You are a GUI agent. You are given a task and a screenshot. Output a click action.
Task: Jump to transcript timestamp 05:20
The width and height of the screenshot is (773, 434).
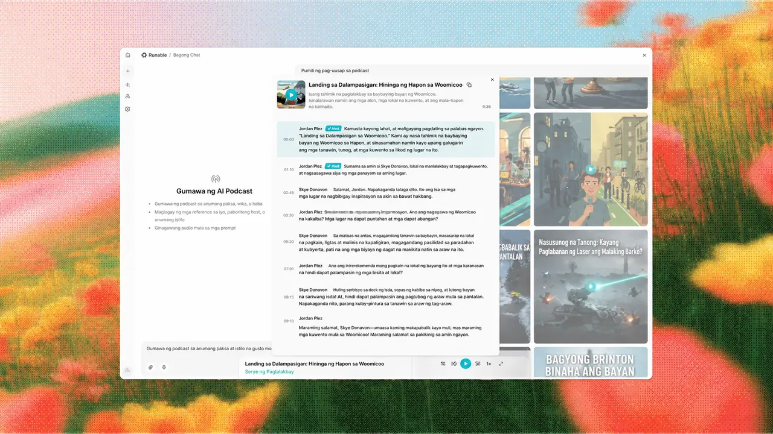(289, 242)
